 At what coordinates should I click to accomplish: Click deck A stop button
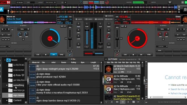pyautogui.click(x=46, y=55)
